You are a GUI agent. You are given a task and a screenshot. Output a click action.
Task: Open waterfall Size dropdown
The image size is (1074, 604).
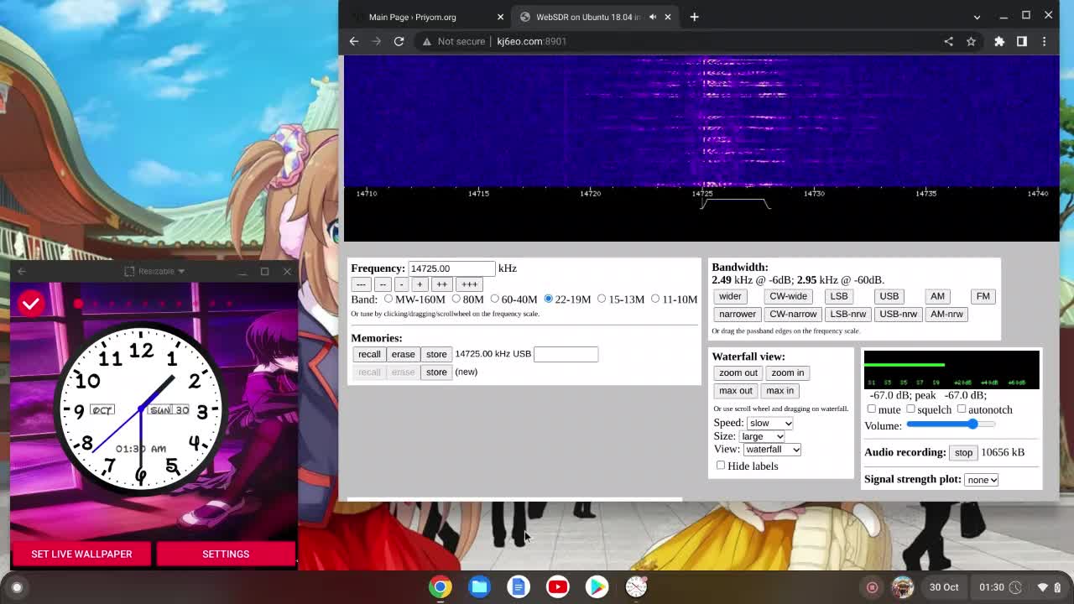(x=762, y=436)
